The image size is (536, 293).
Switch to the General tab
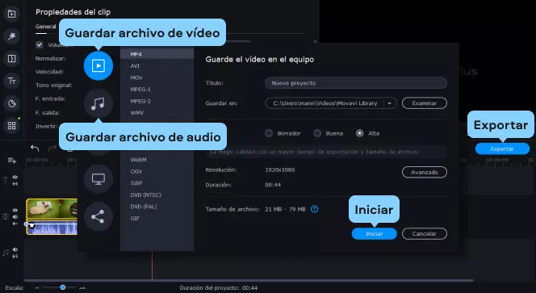[x=45, y=27]
